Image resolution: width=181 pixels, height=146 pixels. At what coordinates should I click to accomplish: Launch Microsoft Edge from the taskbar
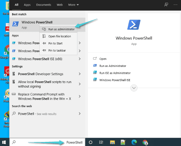[x=134, y=142]
